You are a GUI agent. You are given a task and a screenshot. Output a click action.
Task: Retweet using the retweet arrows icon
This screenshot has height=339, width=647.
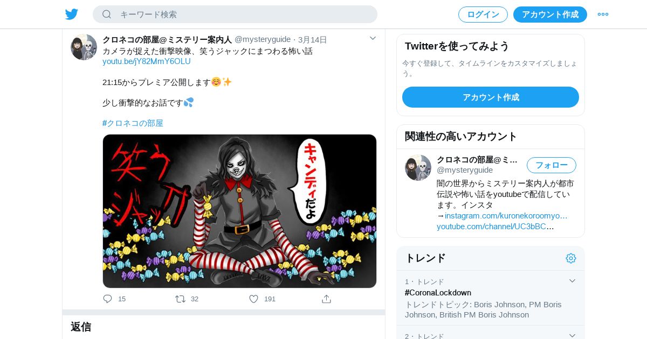[x=180, y=299]
